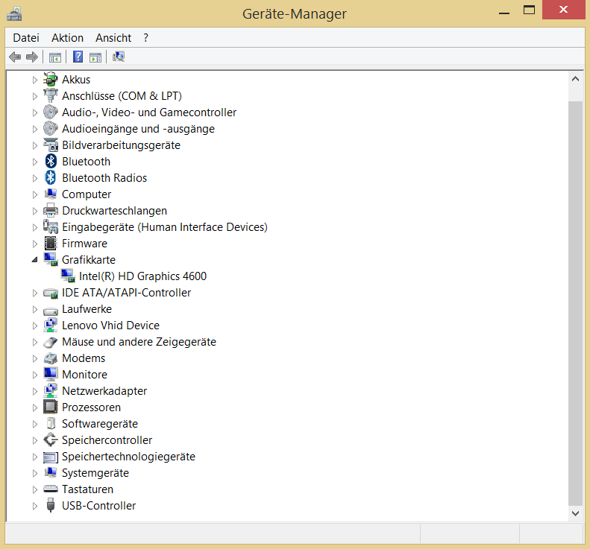Screen dimensions: 590x549
Task: Toggle the console tree pane icon
Action: (x=55, y=57)
